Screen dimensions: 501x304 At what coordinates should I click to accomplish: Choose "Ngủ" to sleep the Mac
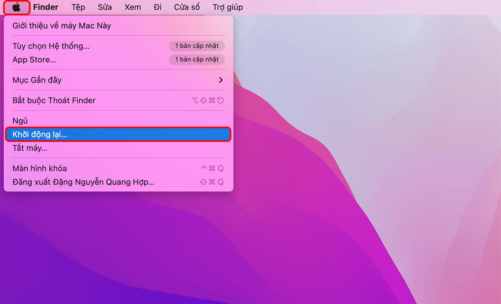point(20,120)
